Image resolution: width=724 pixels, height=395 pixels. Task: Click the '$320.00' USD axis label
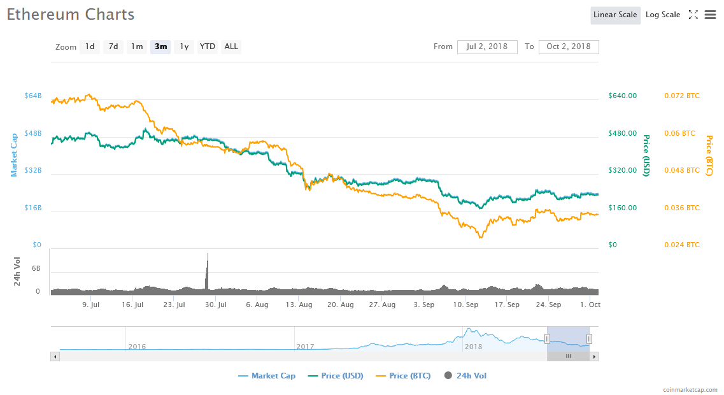click(622, 171)
